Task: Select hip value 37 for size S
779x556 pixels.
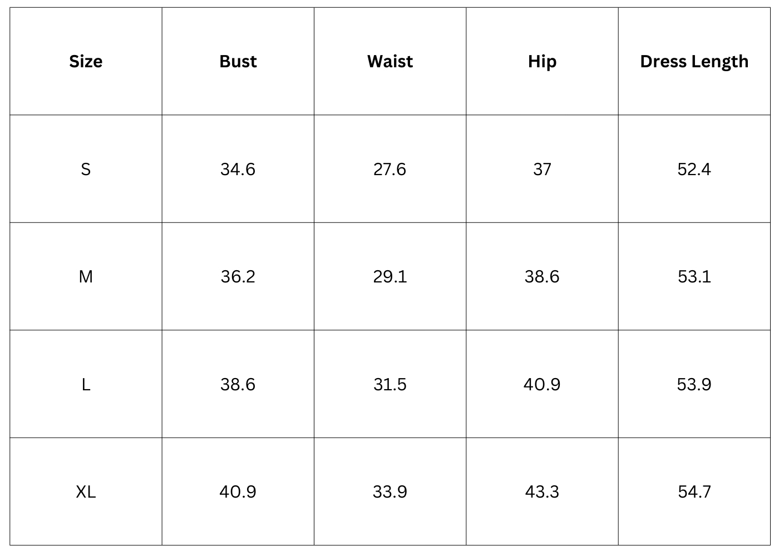Action: tap(542, 169)
